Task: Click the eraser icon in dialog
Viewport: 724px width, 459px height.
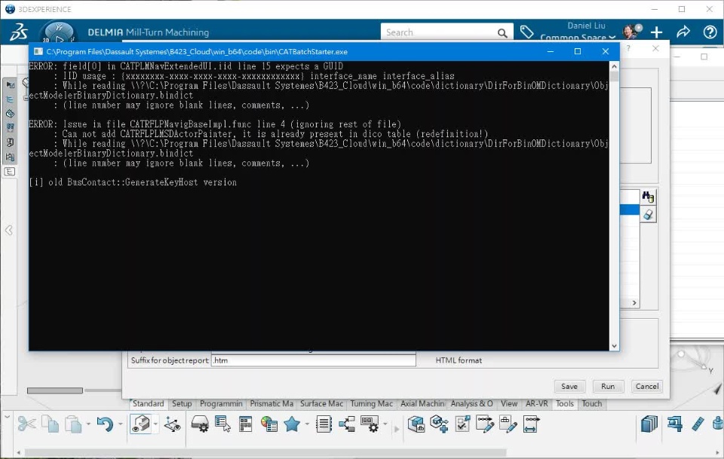Action: coord(648,215)
